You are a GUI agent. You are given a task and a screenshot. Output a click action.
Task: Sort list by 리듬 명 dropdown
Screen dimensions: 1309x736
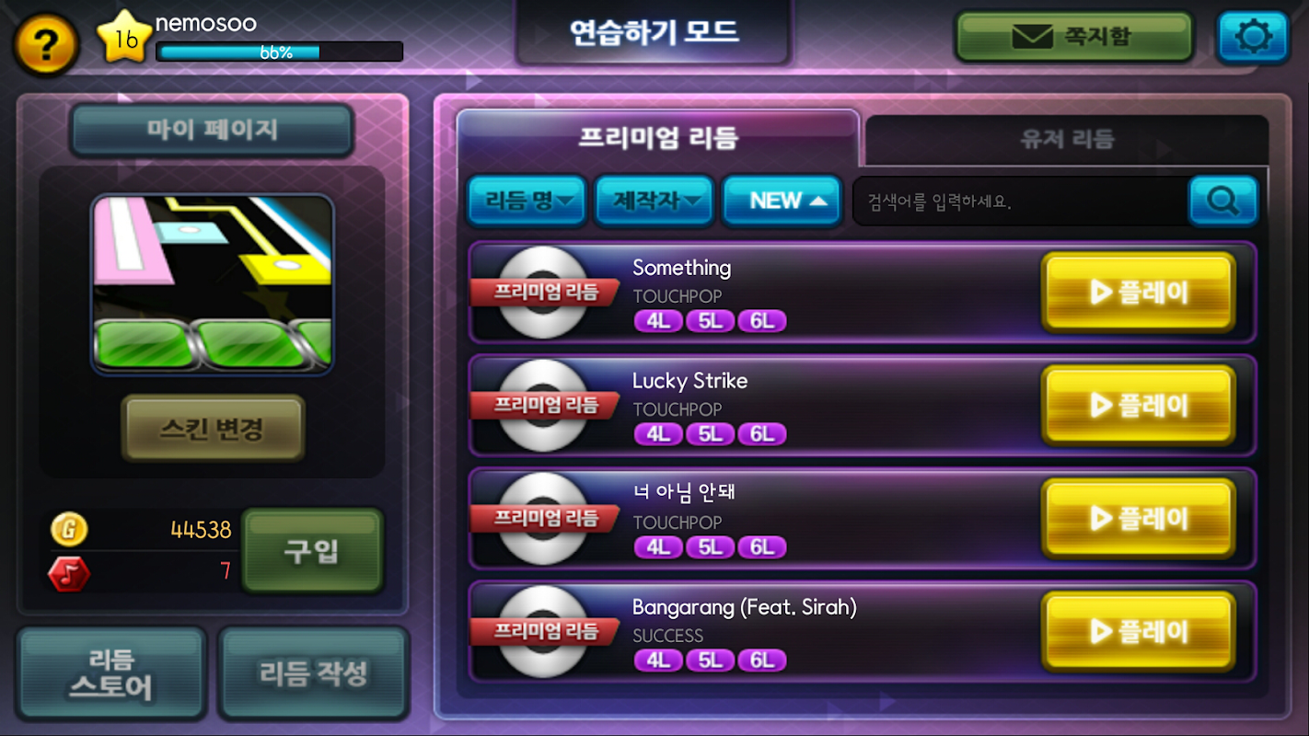527,201
